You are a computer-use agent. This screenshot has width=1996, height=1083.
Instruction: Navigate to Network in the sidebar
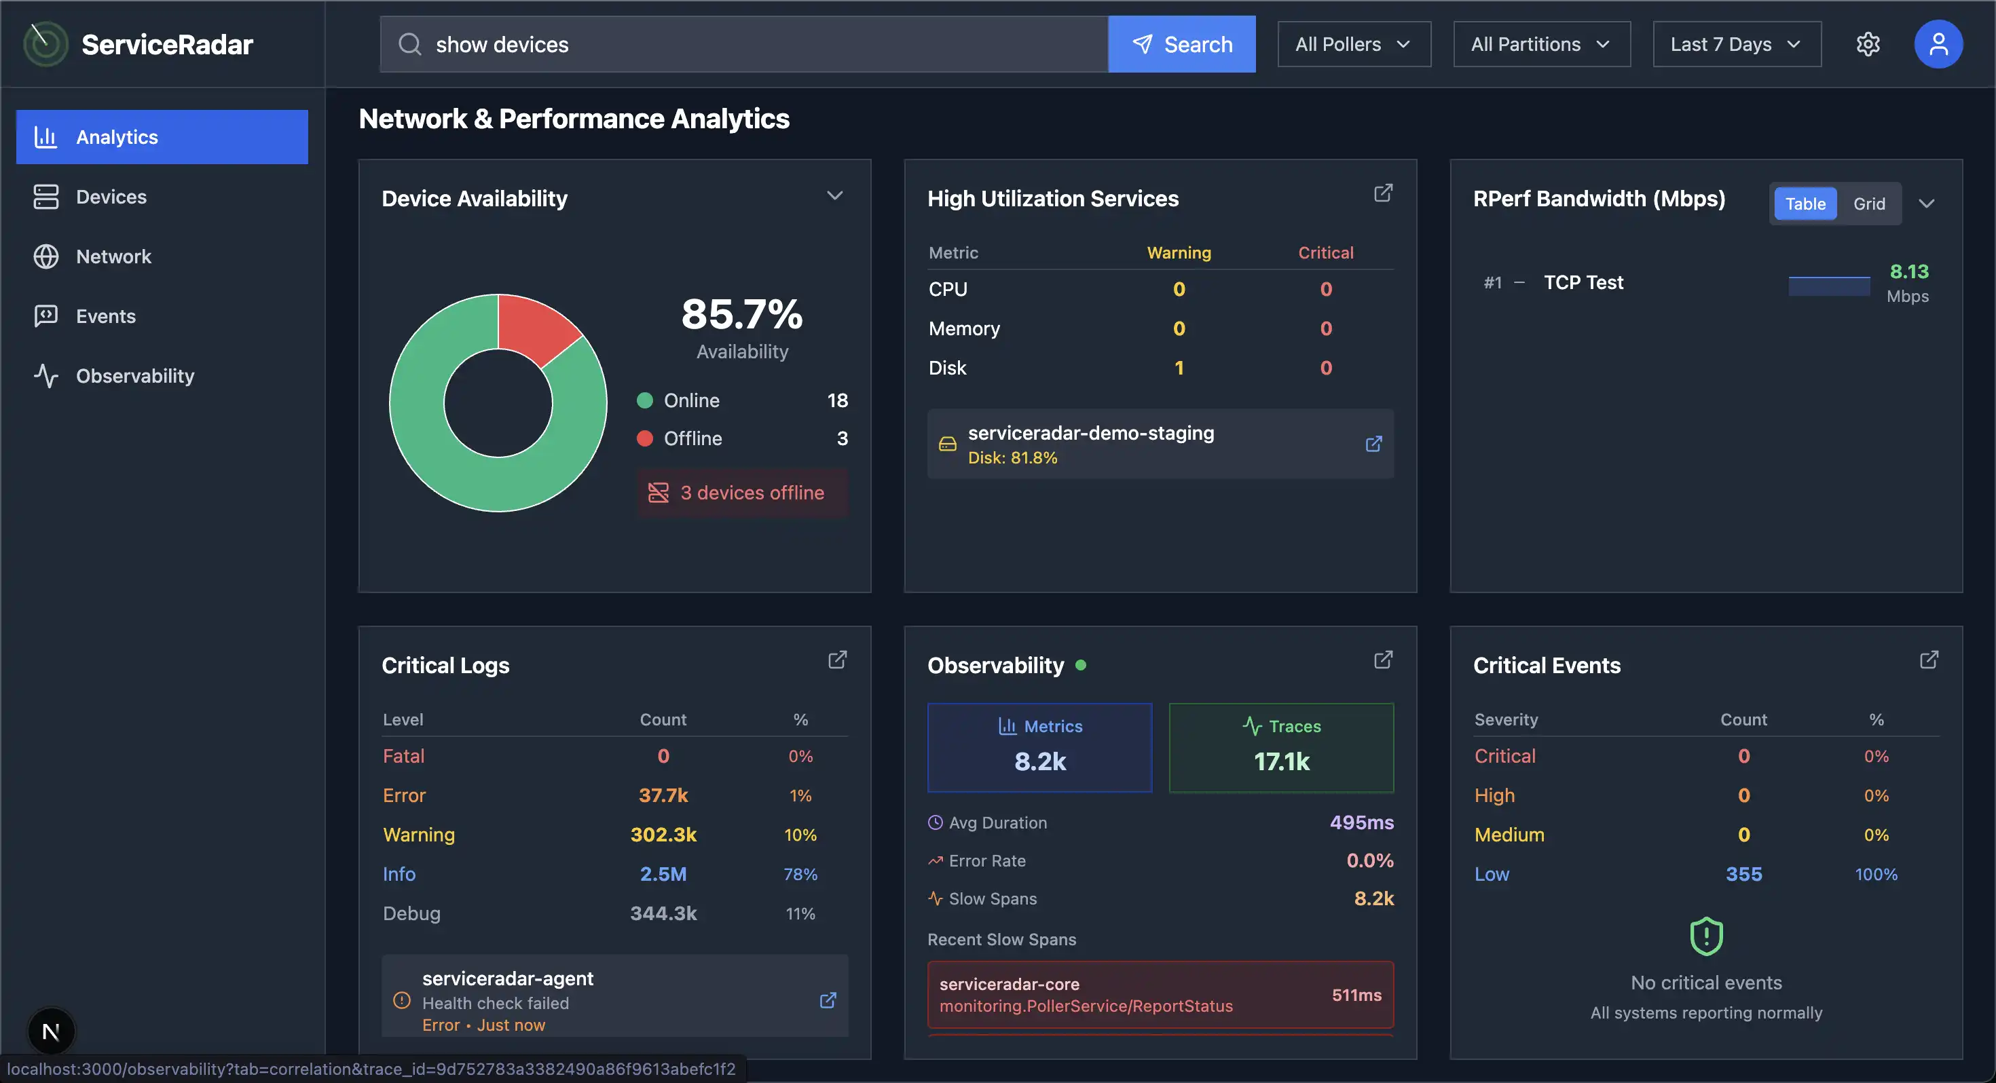click(113, 256)
